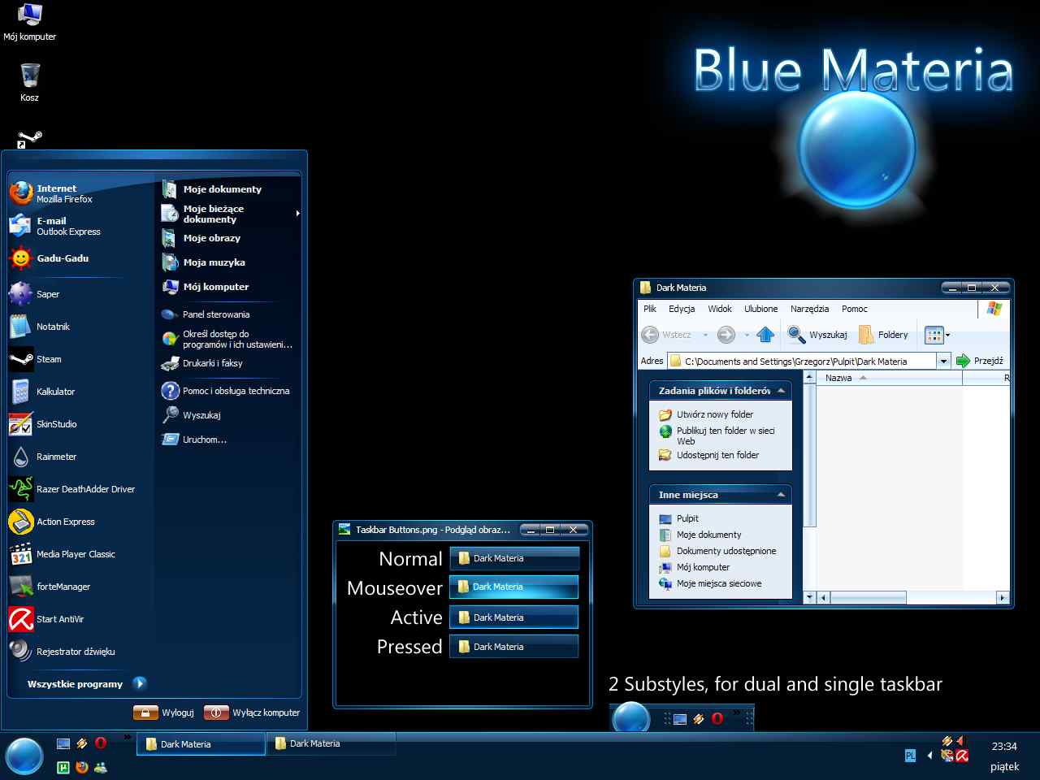
Task: Click the Start orb on the main taskbar
Action: (24, 756)
